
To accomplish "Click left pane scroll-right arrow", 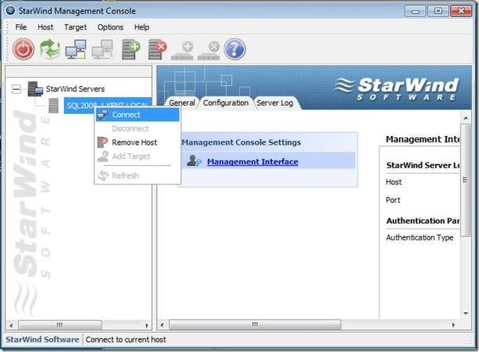I will click(147, 326).
